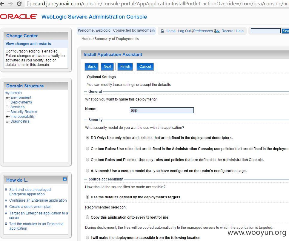Click the browser back arrow

2,4
